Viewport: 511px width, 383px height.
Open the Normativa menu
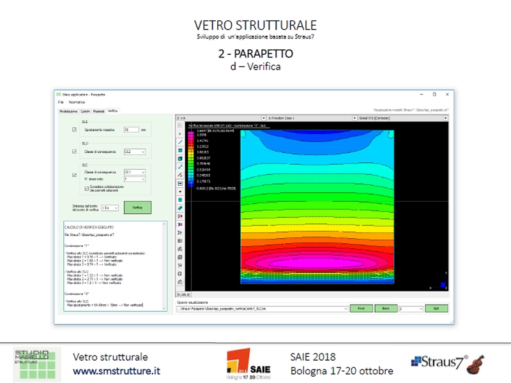[x=77, y=102]
